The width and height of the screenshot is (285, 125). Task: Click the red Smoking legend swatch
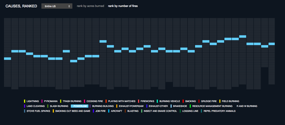pyautogui.click(x=183, y=101)
